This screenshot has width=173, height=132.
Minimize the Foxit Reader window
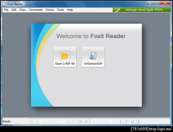(x=150, y=3)
